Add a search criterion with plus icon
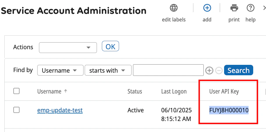 (209, 70)
